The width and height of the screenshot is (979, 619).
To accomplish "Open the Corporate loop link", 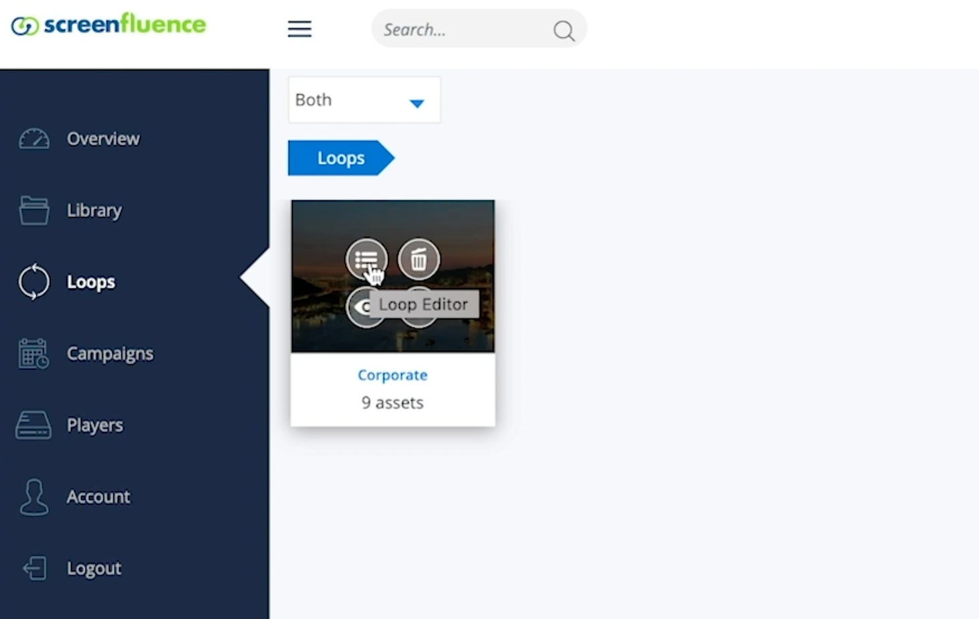I will pyautogui.click(x=392, y=375).
